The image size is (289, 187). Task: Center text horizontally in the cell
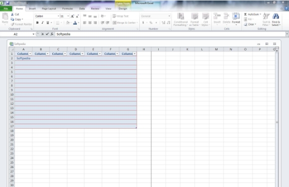90,22
